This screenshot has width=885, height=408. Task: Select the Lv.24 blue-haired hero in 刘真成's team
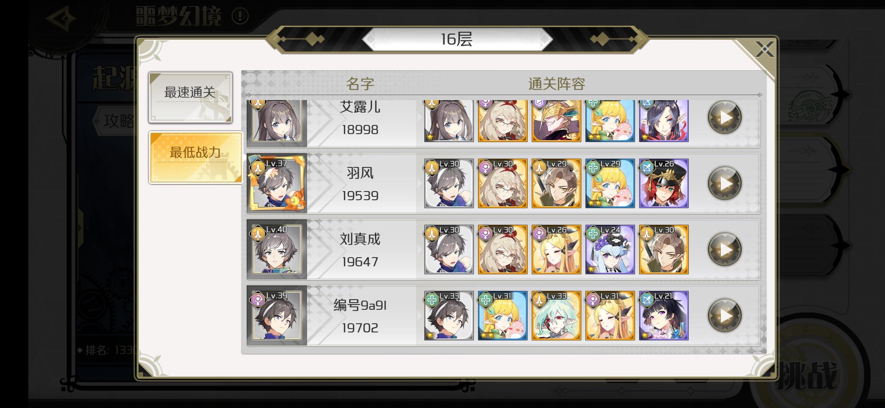pyautogui.click(x=610, y=250)
